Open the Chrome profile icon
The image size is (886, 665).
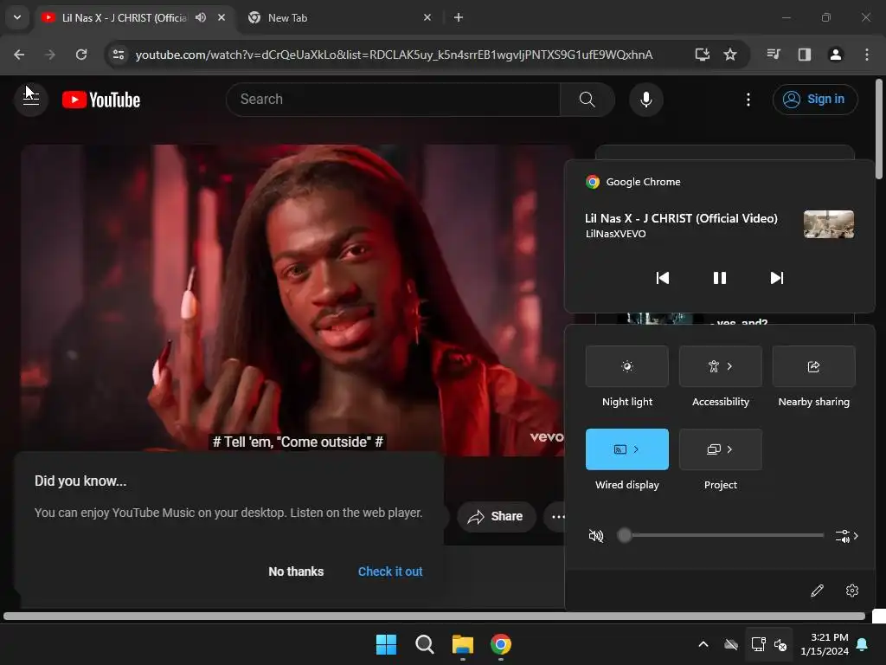coord(835,55)
